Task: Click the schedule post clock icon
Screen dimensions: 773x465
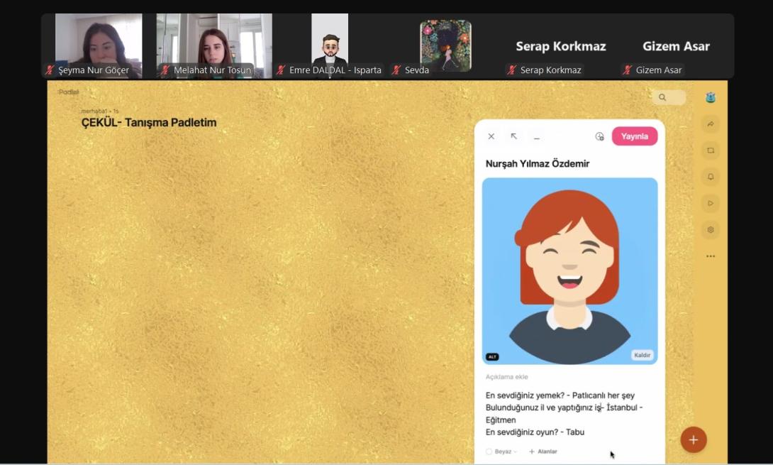Action: (x=599, y=136)
